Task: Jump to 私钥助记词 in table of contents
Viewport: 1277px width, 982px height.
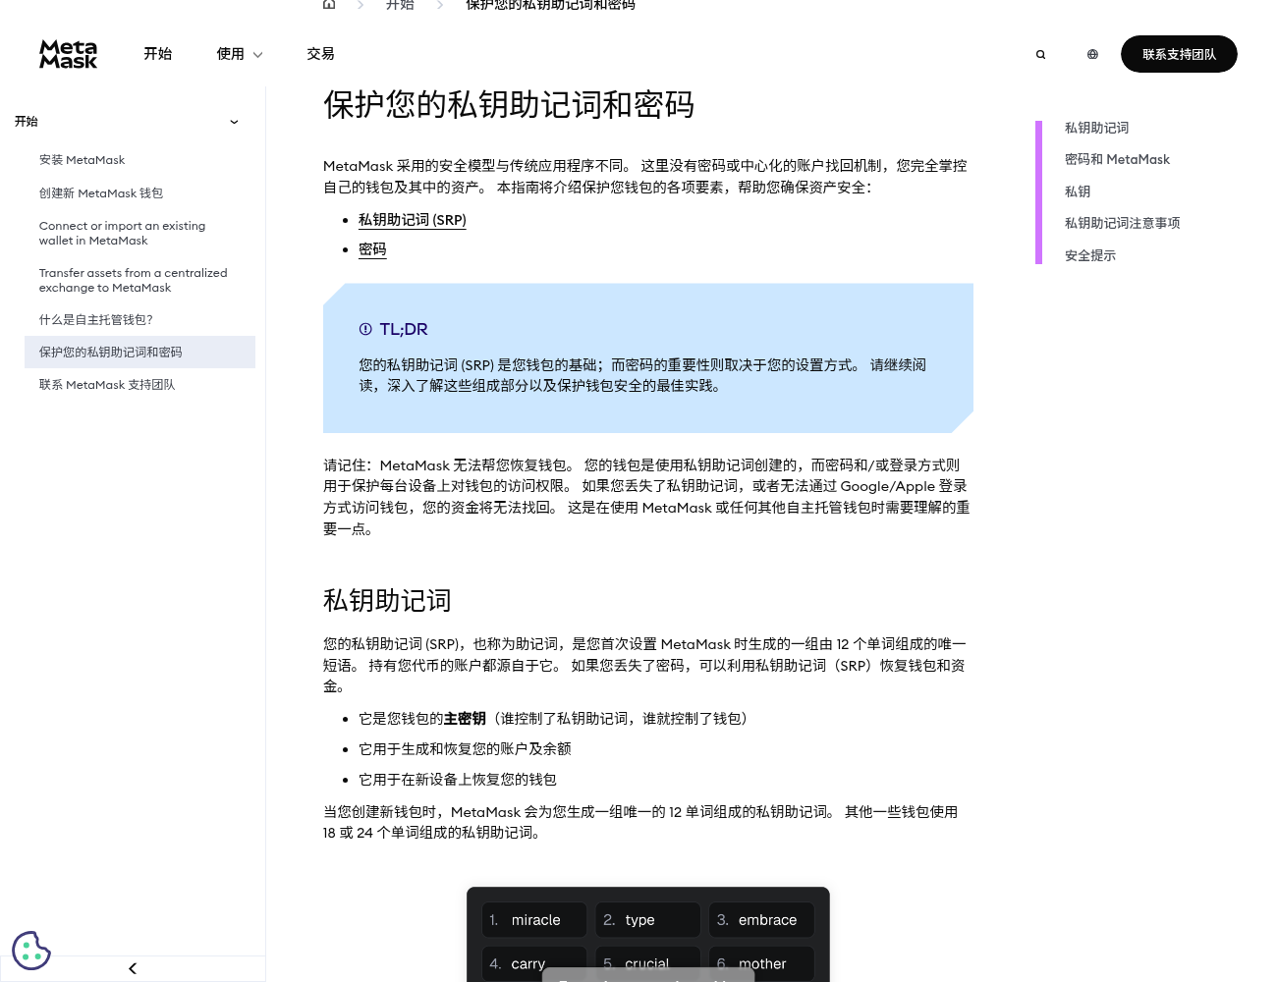Action: point(1096,128)
